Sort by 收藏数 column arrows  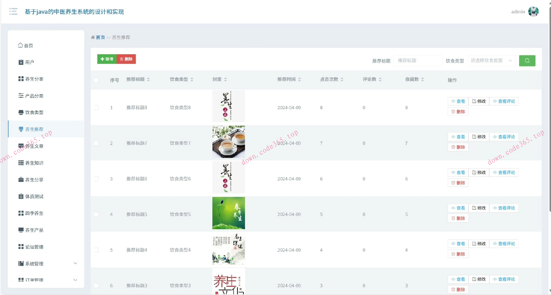pyautogui.click(x=423, y=80)
